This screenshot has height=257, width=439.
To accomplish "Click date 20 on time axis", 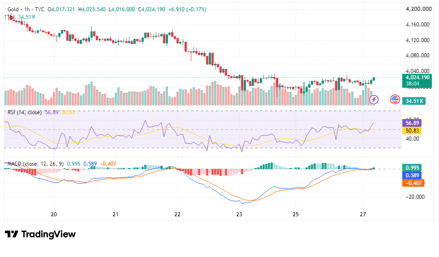I will (x=54, y=214).
